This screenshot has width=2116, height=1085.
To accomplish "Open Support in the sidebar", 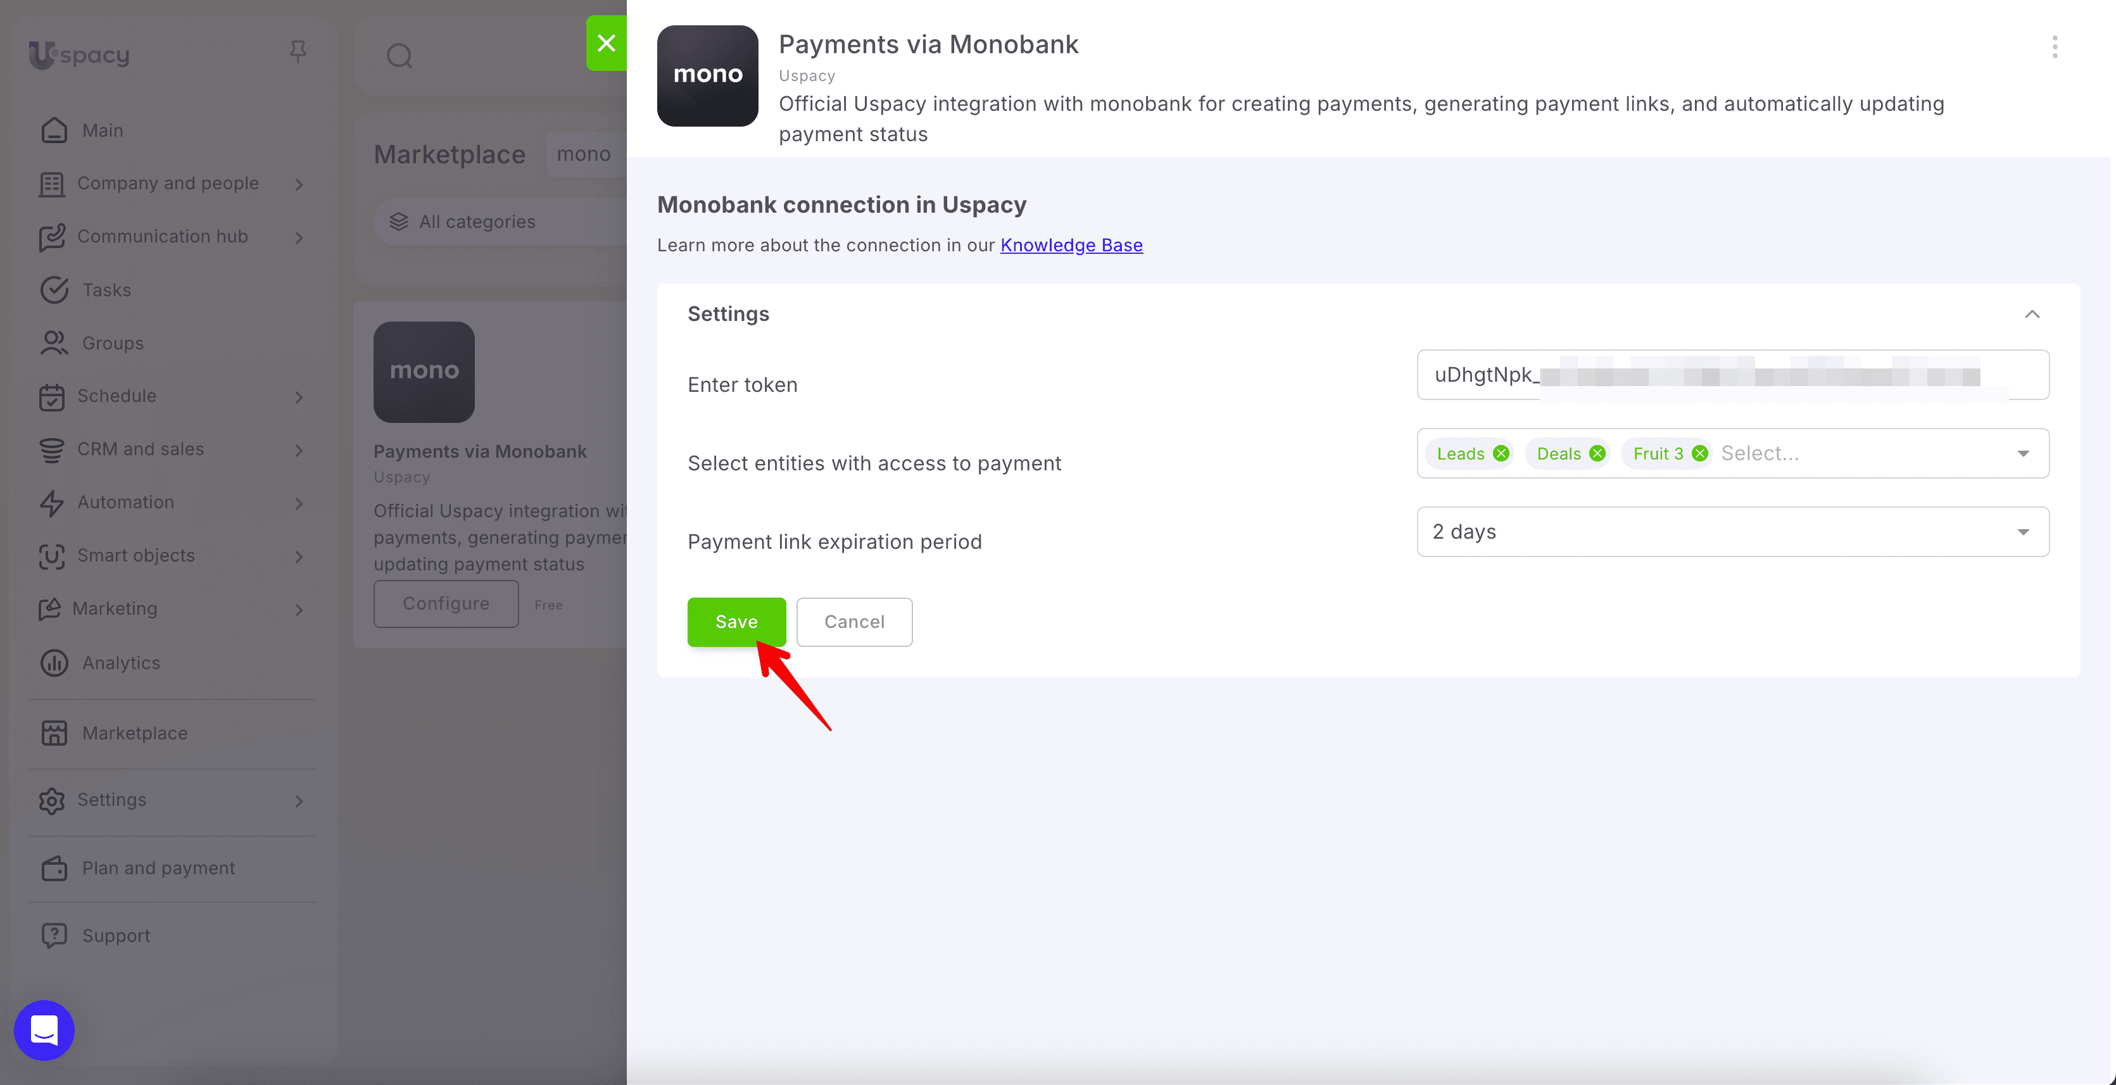I will pos(116,936).
